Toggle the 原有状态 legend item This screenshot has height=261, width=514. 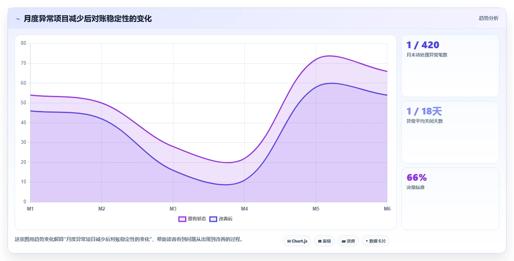192,219
